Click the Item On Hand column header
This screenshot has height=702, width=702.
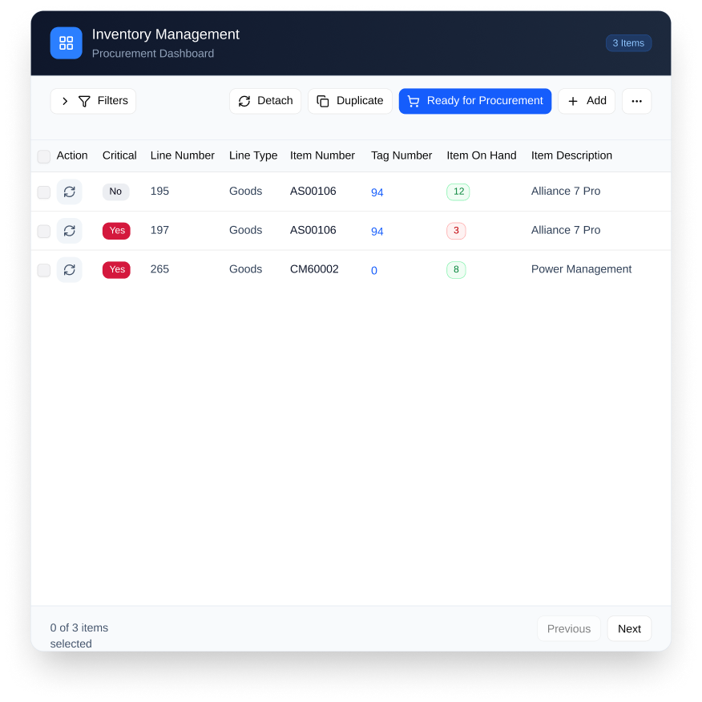[481, 155]
